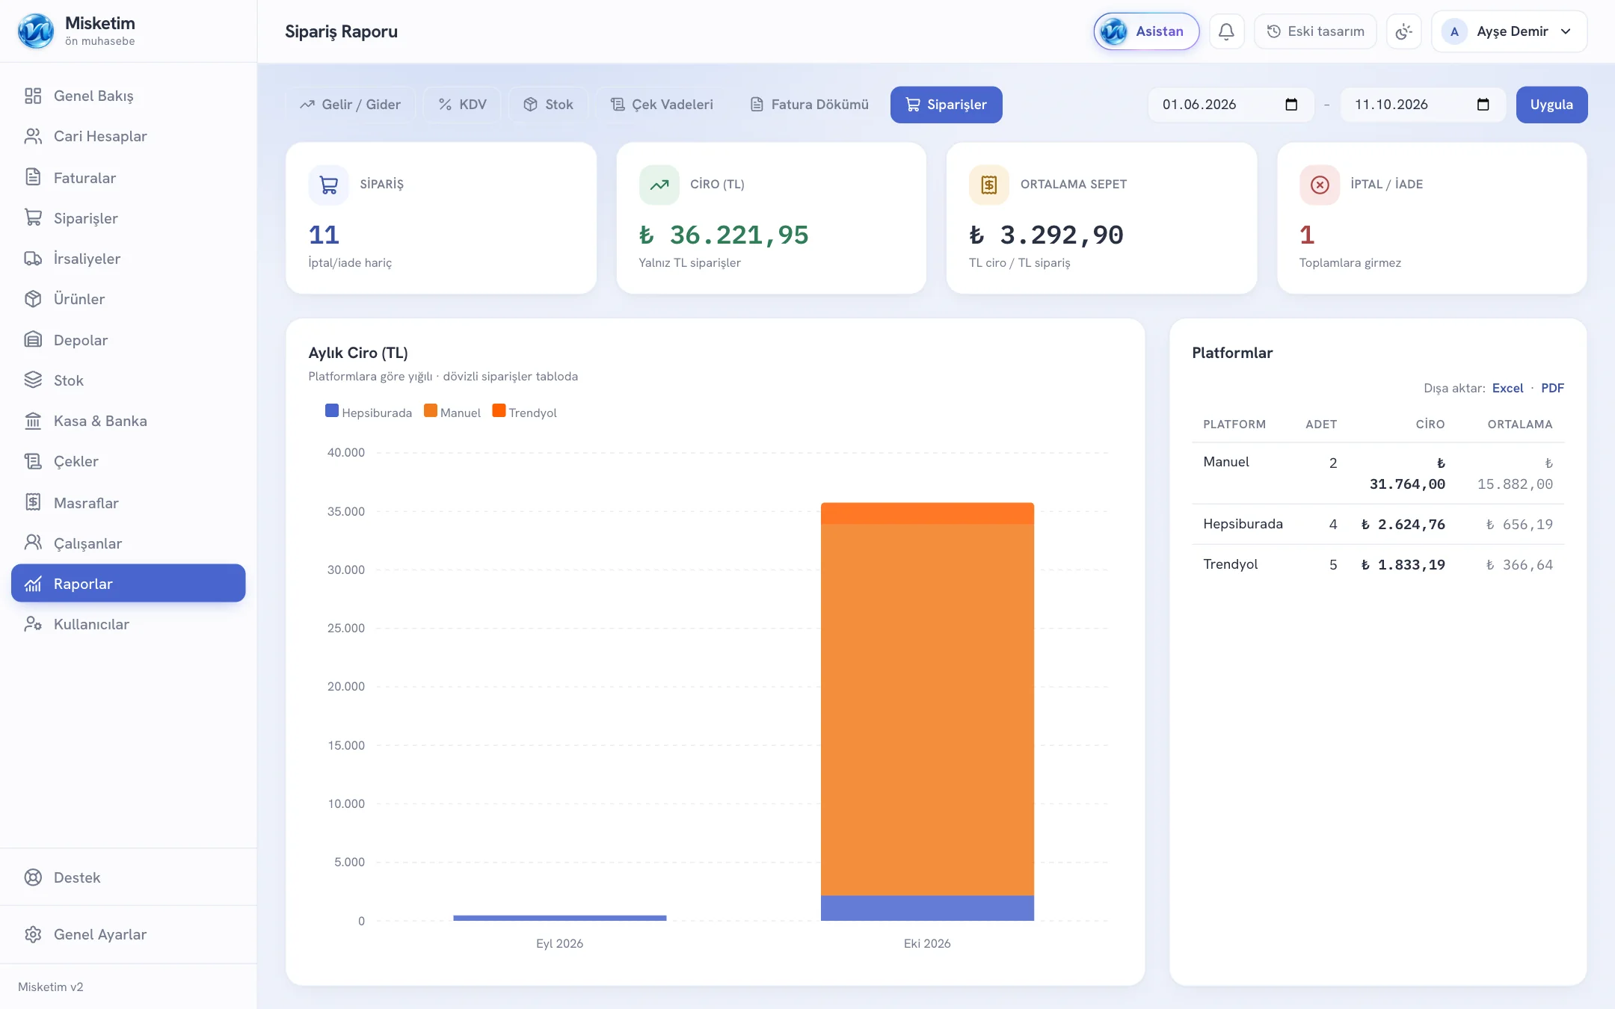Click the start date field 01.06.2026

[x=1230, y=105]
